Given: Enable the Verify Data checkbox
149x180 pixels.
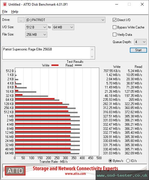Looking at the screenshot, I should click(x=114, y=35).
